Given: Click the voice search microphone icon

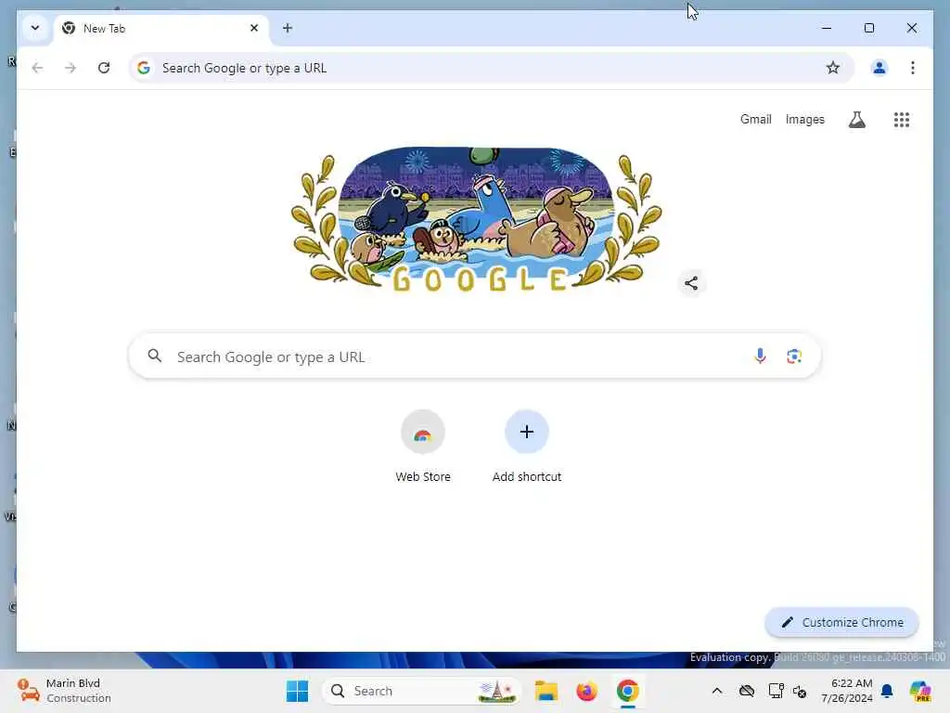Looking at the screenshot, I should [x=760, y=356].
